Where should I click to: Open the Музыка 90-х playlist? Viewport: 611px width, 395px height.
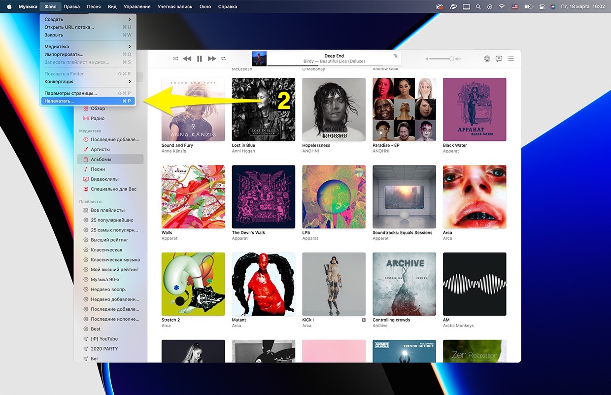click(x=110, y=279)
